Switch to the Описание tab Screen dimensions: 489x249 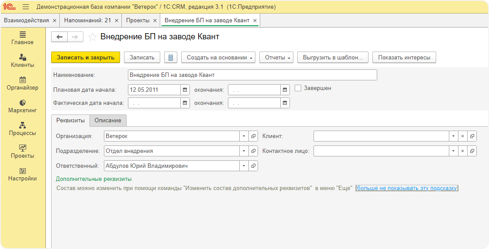pyautogui.click(x=108, y=121)
